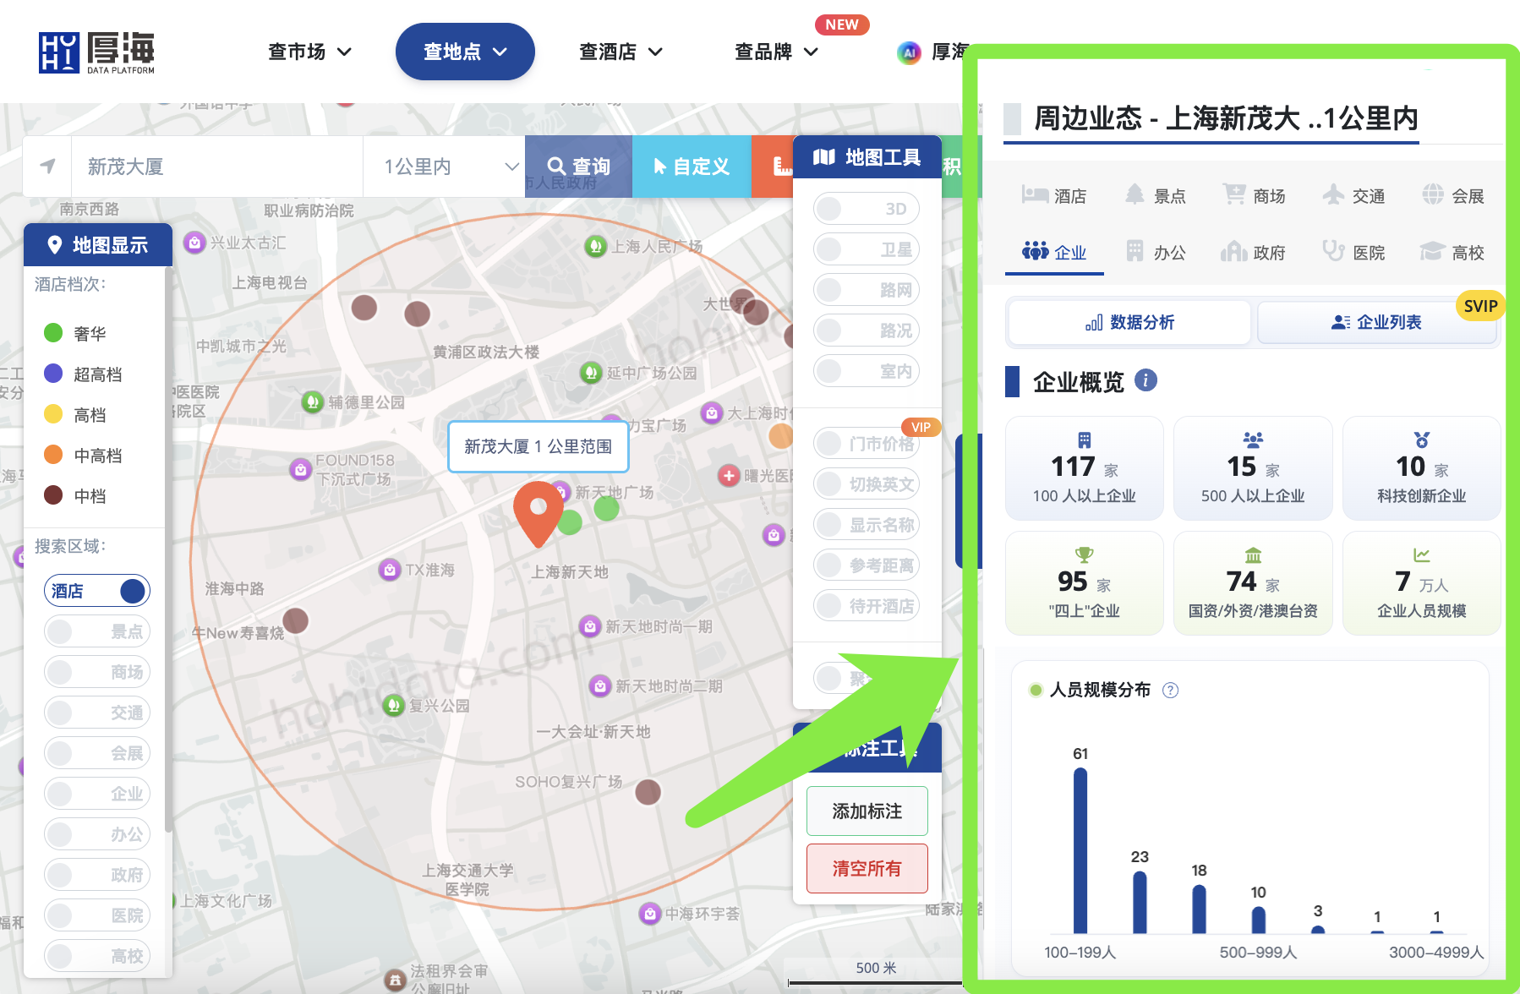Switch to the 高校 category tab

pos(1452,252)
